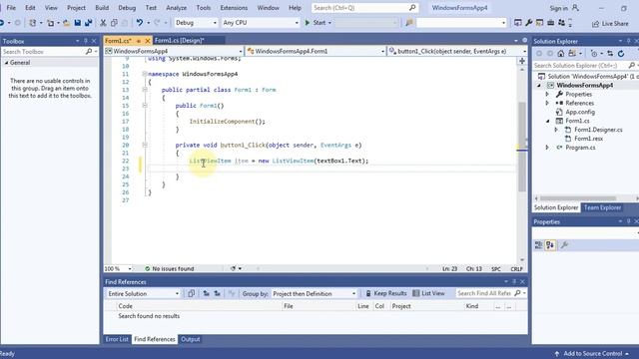Screen dimensions: 639x359
Task: Switch to Form1.cs [Design] tab
Action: 180,40
